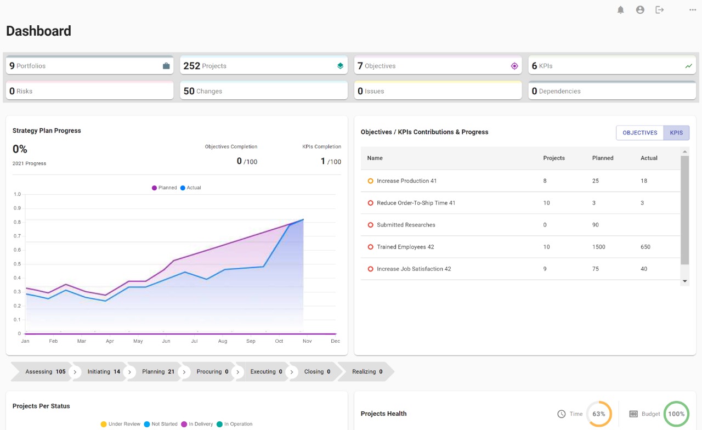Screen dimensions: 702x430
Task: Click the KPI table scroll down arrow
Action: [684, 281]
